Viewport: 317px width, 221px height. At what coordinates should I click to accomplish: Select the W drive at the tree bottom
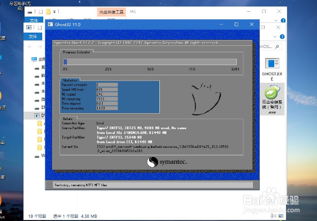[40, 156]
